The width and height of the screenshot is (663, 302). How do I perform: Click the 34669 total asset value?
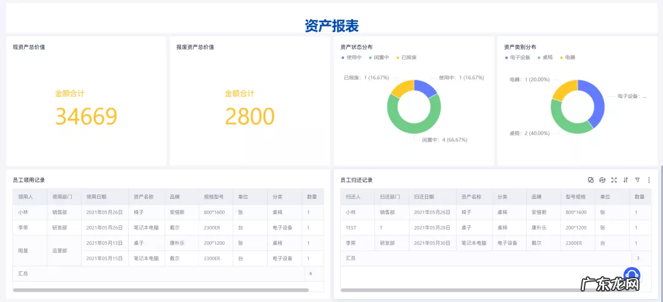click(87, 116)
